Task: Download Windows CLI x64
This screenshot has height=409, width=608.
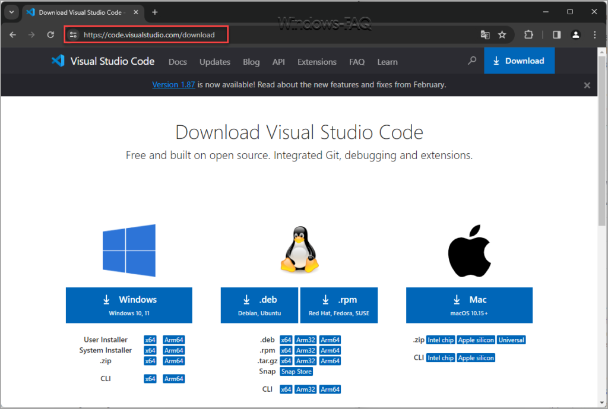Action: [x=150, y=379]
